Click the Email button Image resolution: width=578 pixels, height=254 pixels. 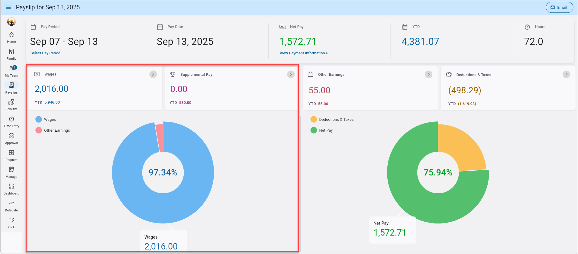click(559, 7)
